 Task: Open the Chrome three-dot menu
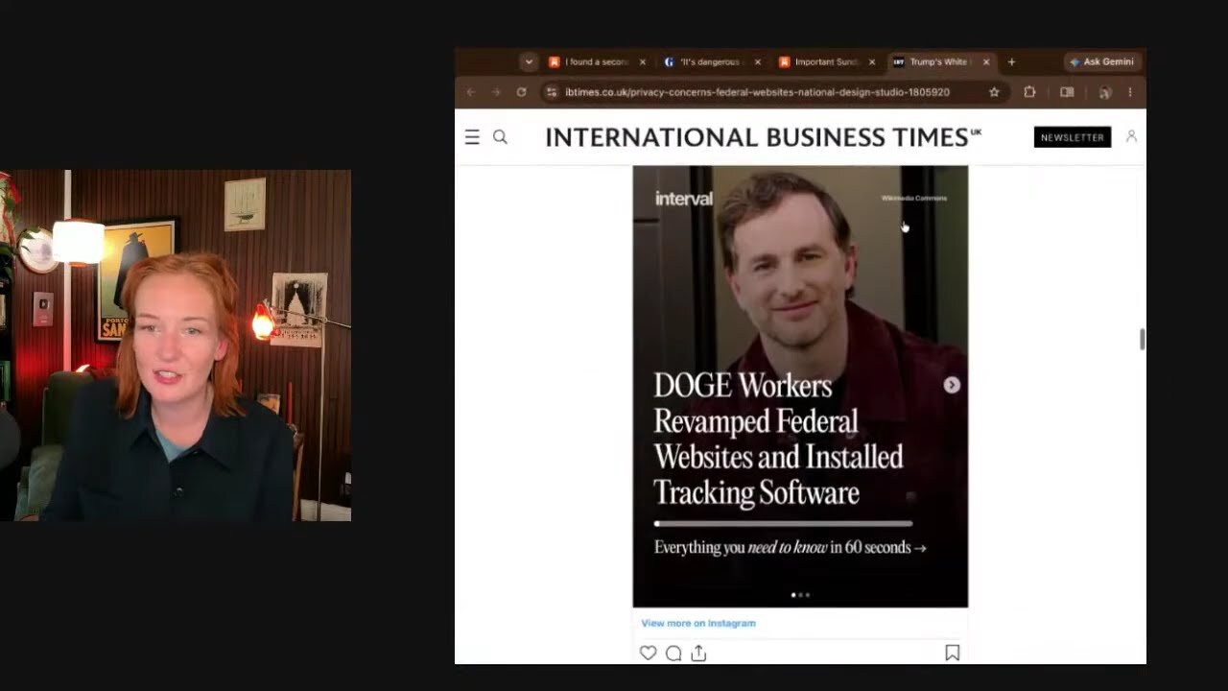[x=1130, y=92]
